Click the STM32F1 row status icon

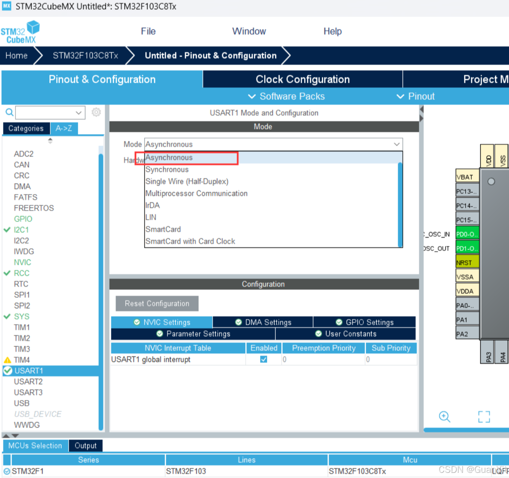click(7, 471)
